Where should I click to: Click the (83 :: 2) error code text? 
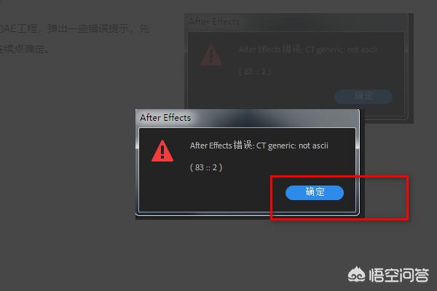click(x=206, y=167)
